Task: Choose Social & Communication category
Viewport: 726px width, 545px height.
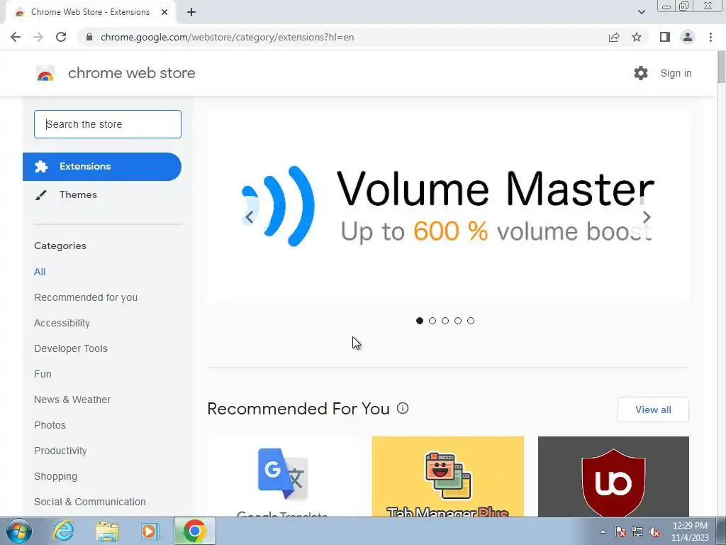Action: [90, 502]
